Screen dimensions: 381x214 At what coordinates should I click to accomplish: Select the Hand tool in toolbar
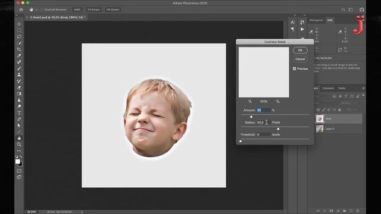19,138
